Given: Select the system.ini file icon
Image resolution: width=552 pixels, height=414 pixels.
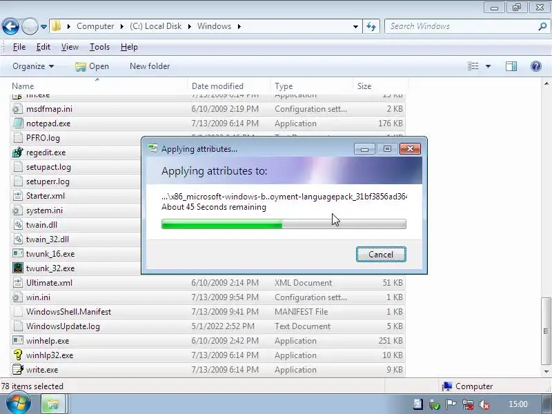Looking at the screenshot, I should pos(17,210).
